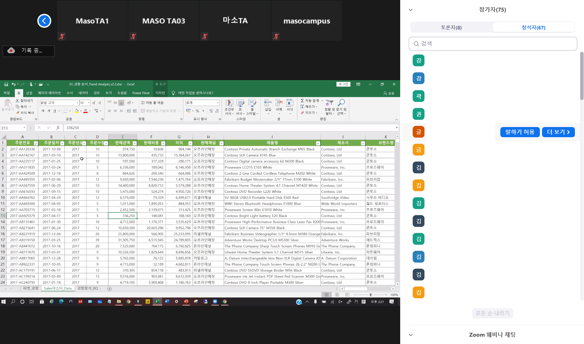The image size is (584, 344).
Task: Click the blue back arrow in Zoom
Action: click(44, 21)
